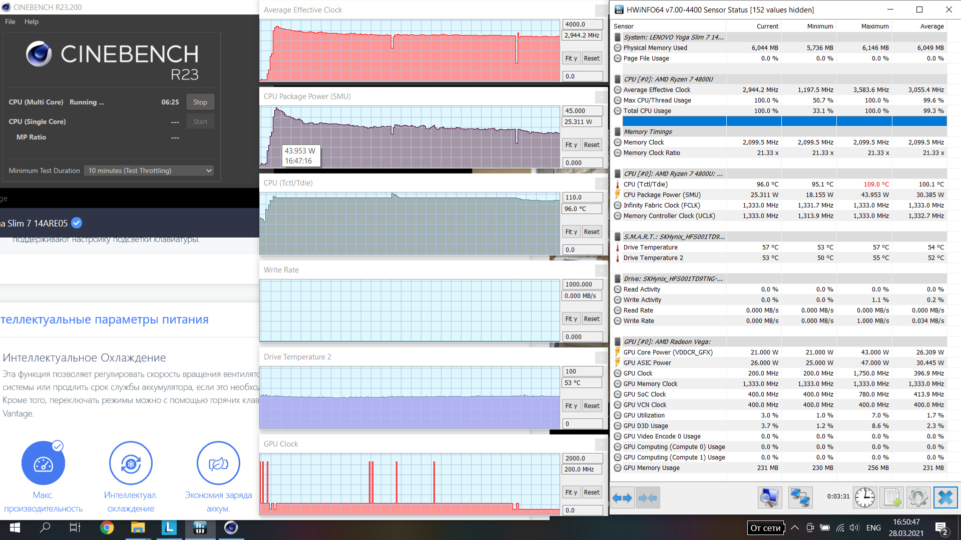Select the Battery saving mode leaf icon
Screen dimensions: 961x540
[218, 463]
